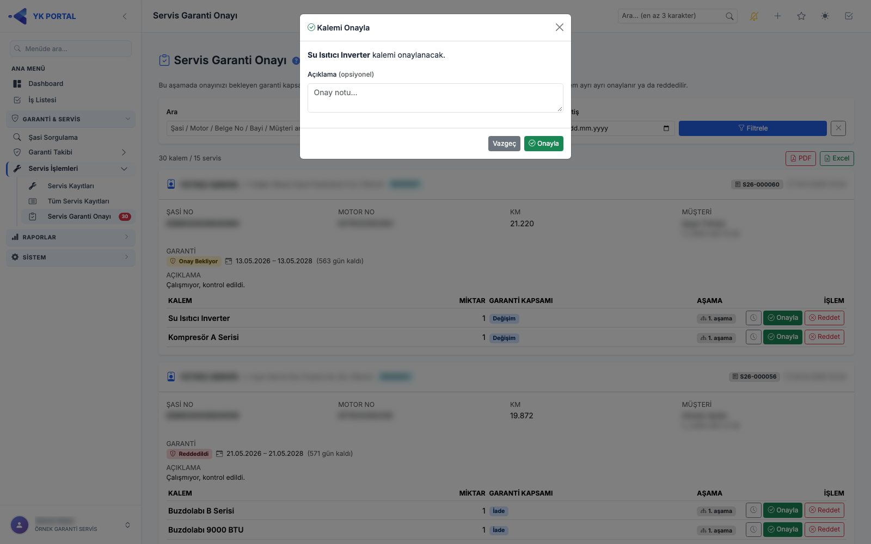Click the blue Filtrele button
This screenshot has height=544, width=871.
click(x=752, y=128)
